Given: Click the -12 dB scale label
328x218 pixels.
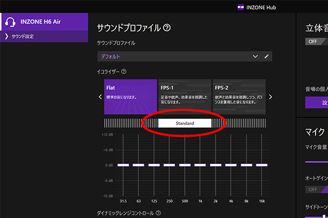Looking at the screenshot, I should 108,196.
